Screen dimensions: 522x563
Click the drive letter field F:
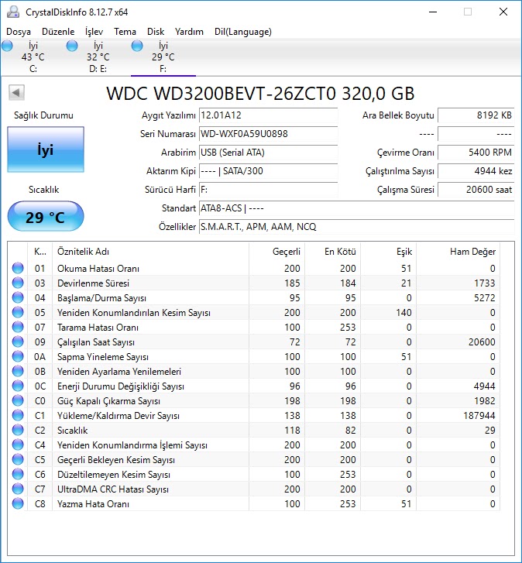[x=268, y=190]
